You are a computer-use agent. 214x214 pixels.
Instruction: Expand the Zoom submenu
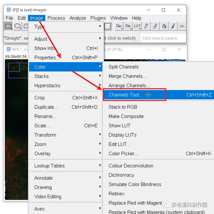(66, 144)
